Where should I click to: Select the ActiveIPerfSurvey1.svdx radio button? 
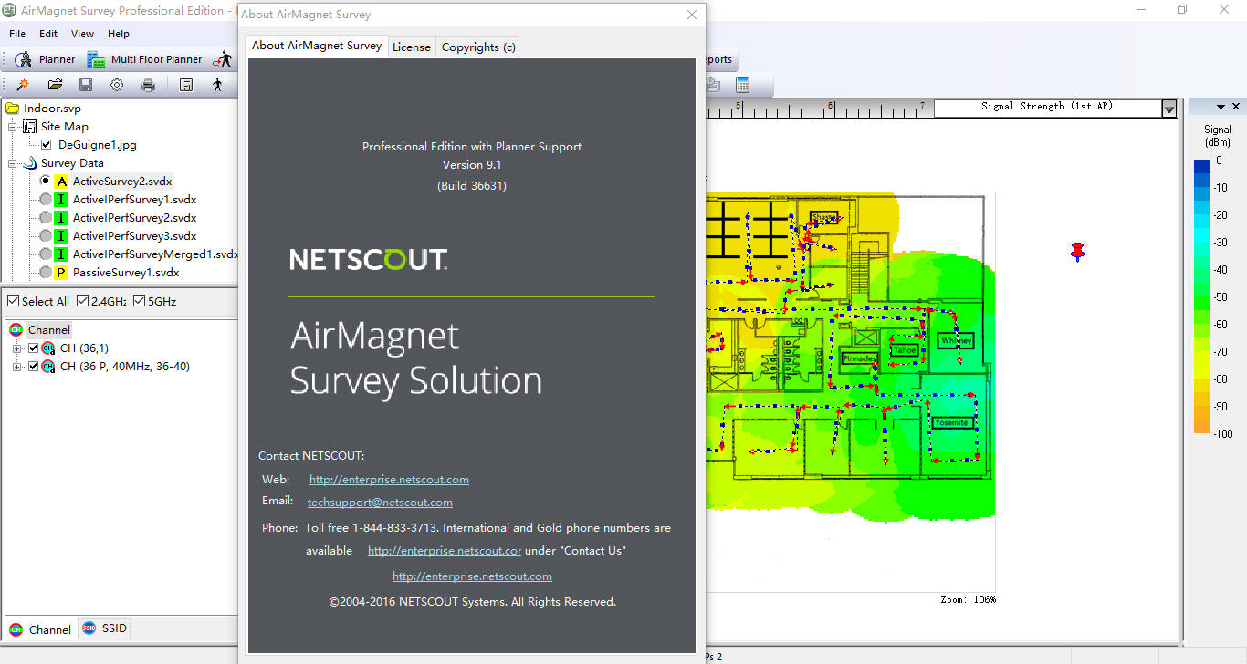coord(46,200)
